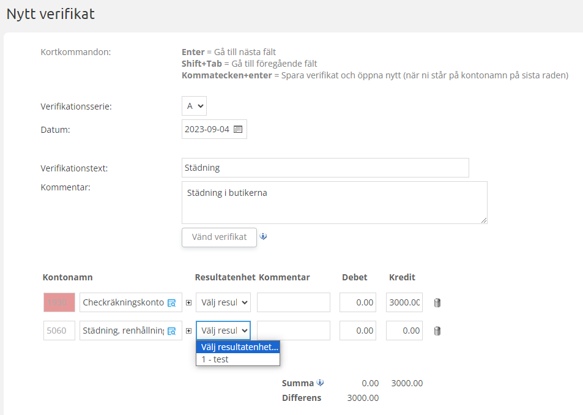Click the account search icon for Städning row
The image size is (583, 415).
(172, 331)
